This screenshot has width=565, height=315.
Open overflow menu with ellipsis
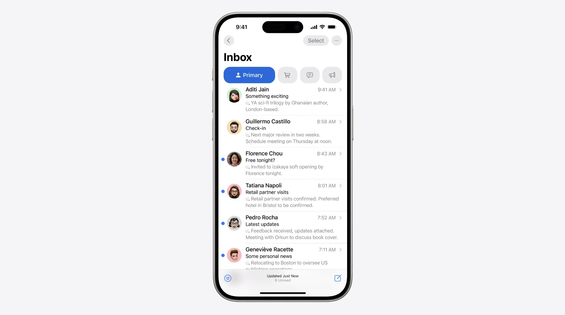pos(337,40)
